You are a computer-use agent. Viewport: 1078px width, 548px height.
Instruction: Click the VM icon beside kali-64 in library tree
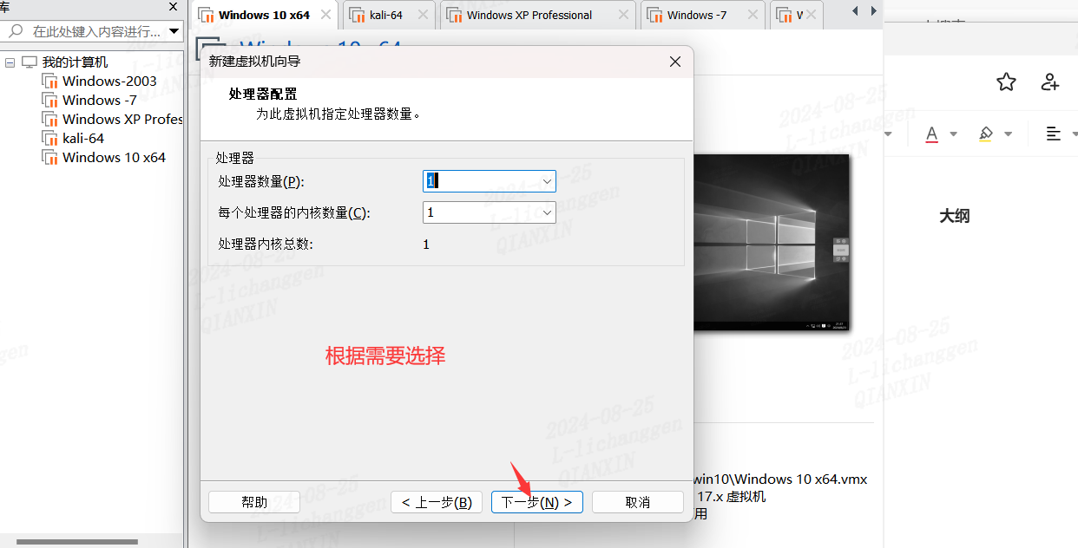(49, 138)
